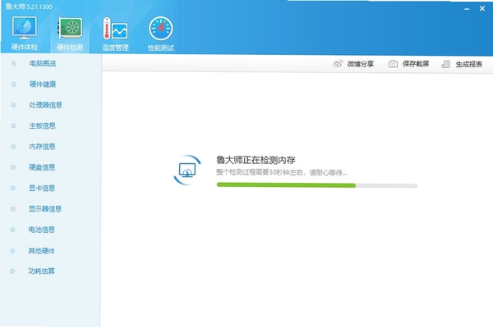Open the 硬件体检 monitor icon

coord(24,28)
